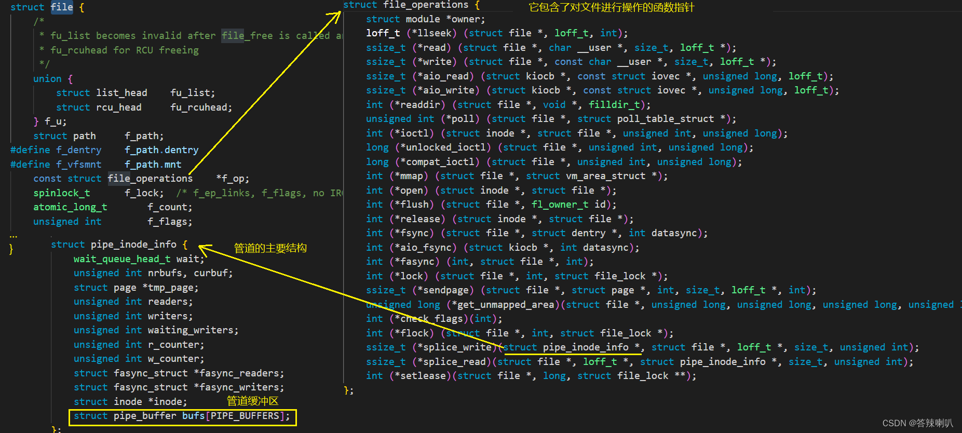This screenshot has width=962, height=433.
Task: Select the 'union {' line
Action: tap(53, 79)
